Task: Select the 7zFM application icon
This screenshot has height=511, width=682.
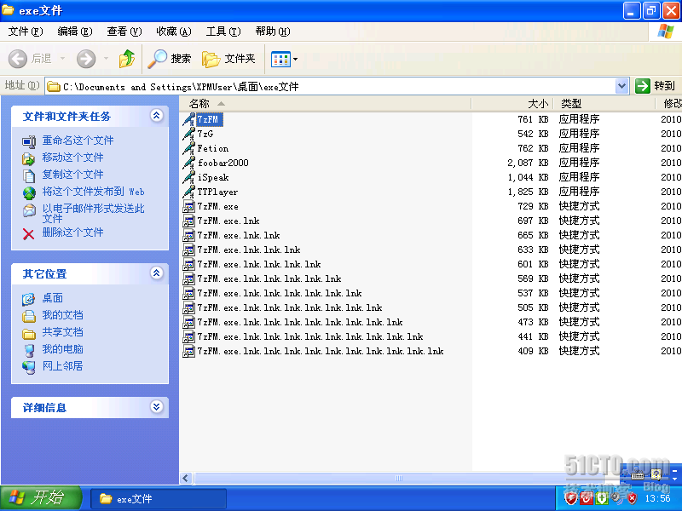Action: click(188, 119)
